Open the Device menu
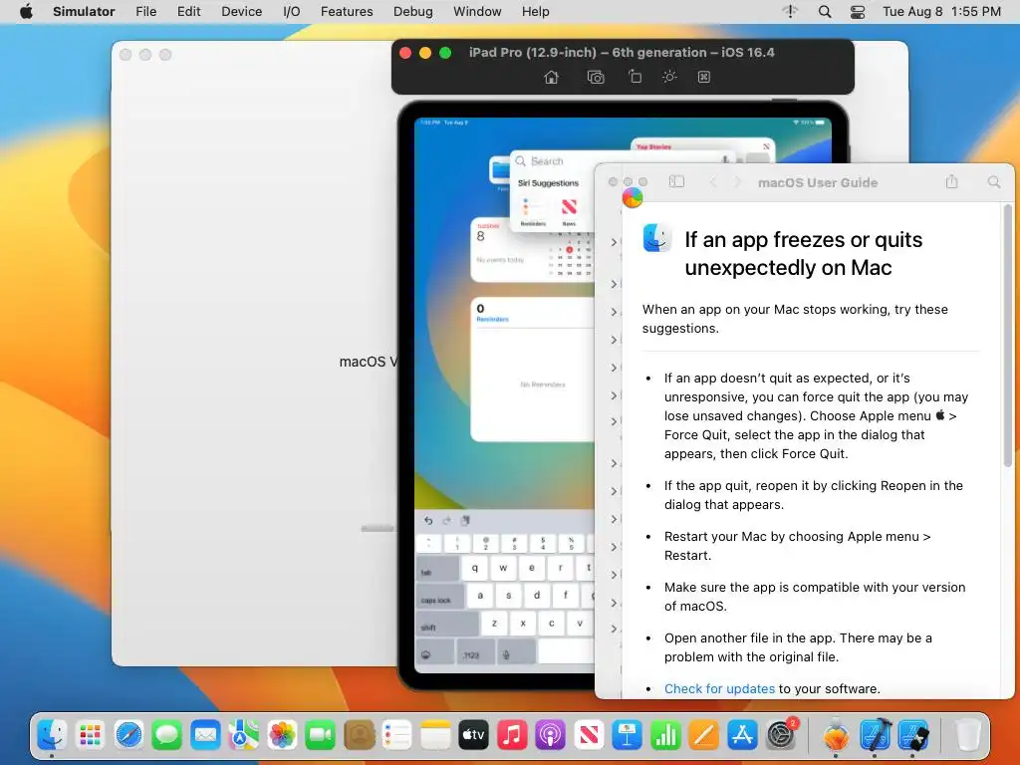This screenshot has width=1020, height=765. point(241,12)
